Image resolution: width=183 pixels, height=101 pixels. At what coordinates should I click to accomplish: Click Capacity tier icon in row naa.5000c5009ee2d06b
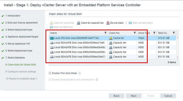pyautogui.click(x=111, y=52)
